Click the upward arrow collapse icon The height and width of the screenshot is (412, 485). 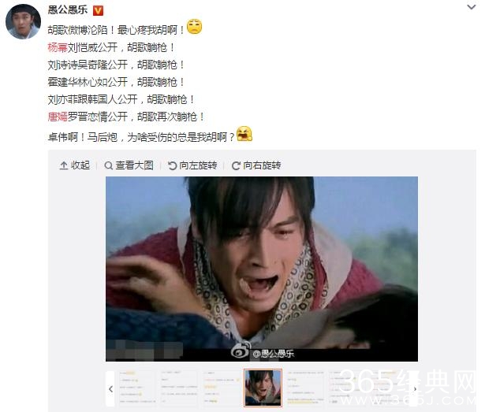tap(63, 165)
